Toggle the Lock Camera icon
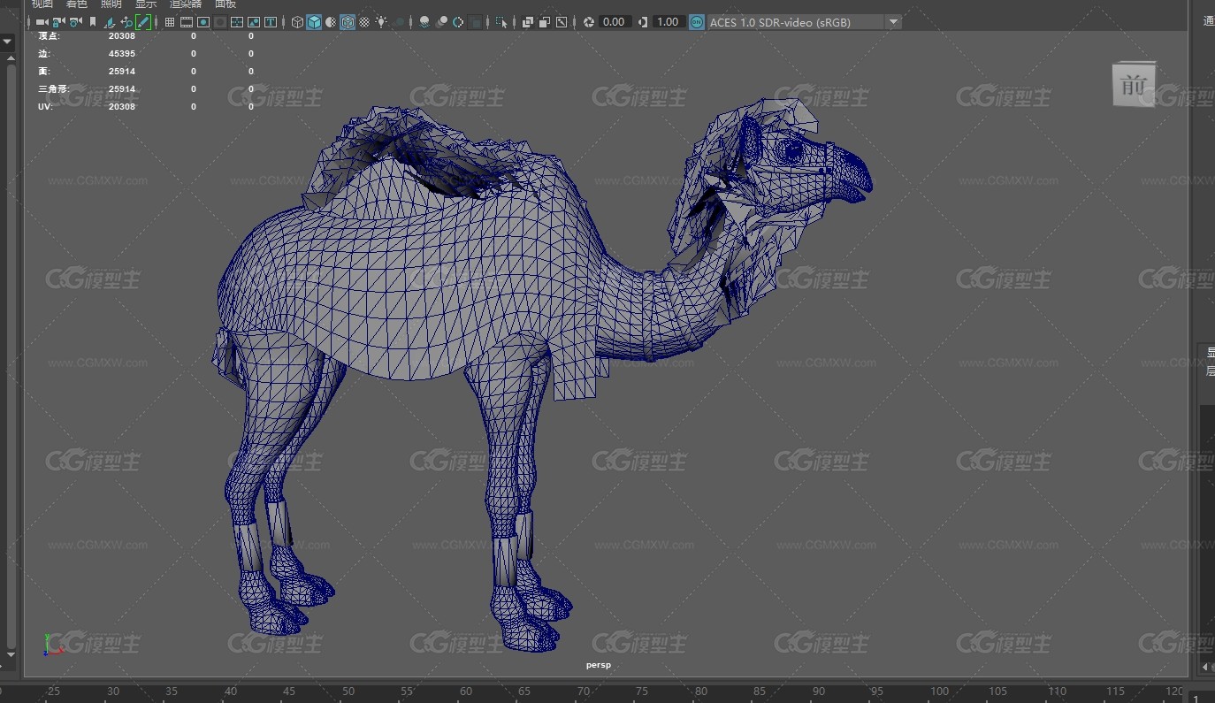The height and width of the screenshot is (703, 1215). pos(58,22)
